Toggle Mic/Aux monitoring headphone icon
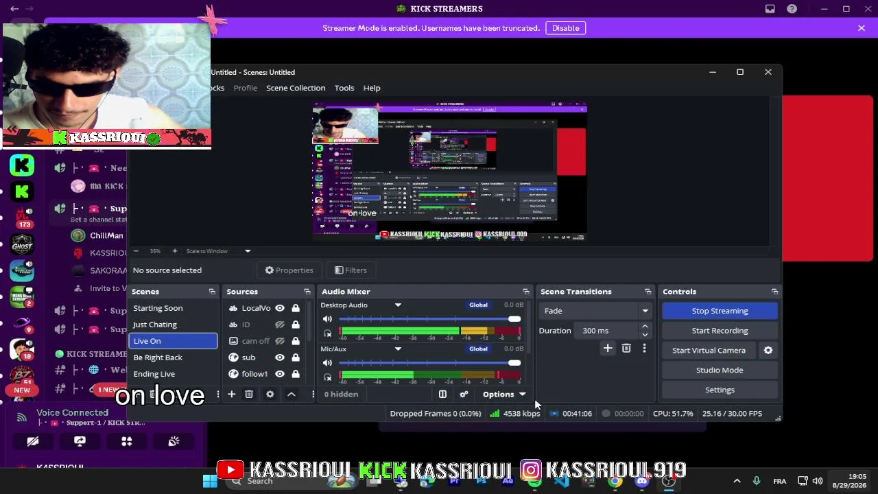Screen dimensions: 878x494 coord(327,377)
